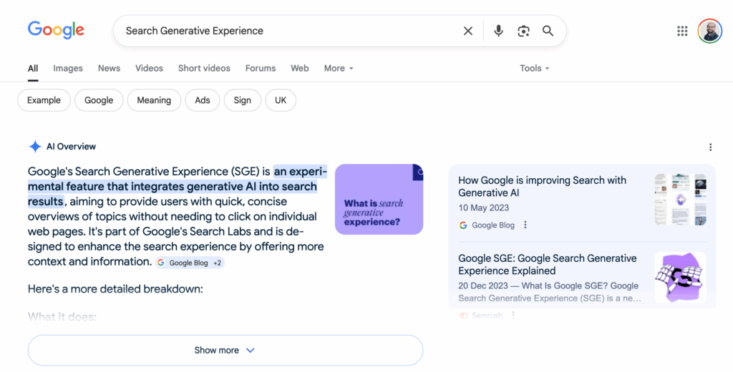Open the Google apps grid

682,31
